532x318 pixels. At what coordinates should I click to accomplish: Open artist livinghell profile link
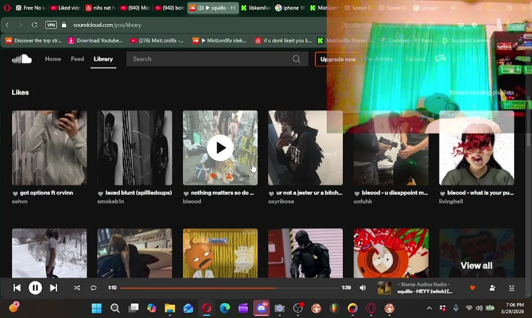[451, 201]
